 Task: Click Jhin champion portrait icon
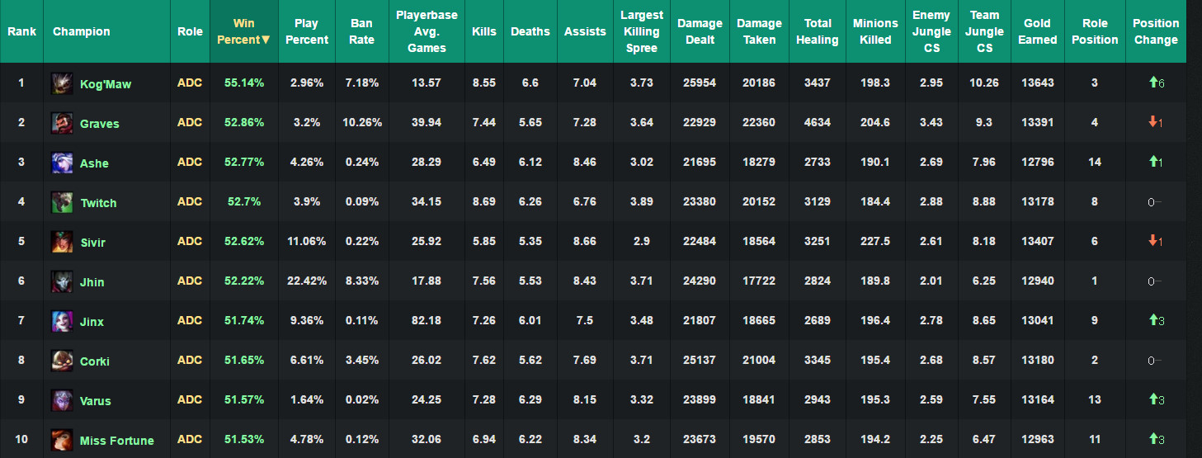(61, 281)
